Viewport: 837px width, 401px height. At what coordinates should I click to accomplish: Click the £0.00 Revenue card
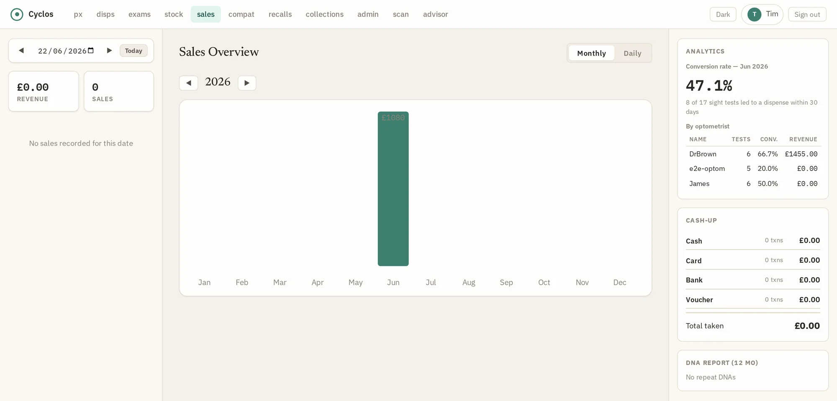pyautogui.click(x=44, y=91)
